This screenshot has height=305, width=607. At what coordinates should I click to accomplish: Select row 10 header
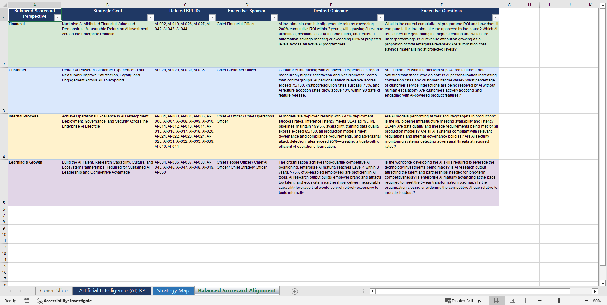[4, 234]
